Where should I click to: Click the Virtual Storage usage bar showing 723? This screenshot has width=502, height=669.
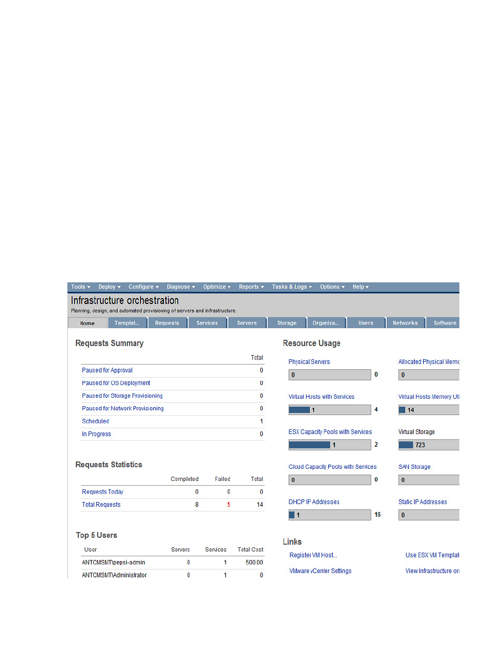tap(429, 445)
